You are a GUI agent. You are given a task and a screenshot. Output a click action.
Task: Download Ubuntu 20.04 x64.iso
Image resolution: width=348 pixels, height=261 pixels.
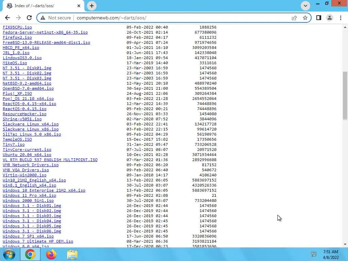(27, 155)
